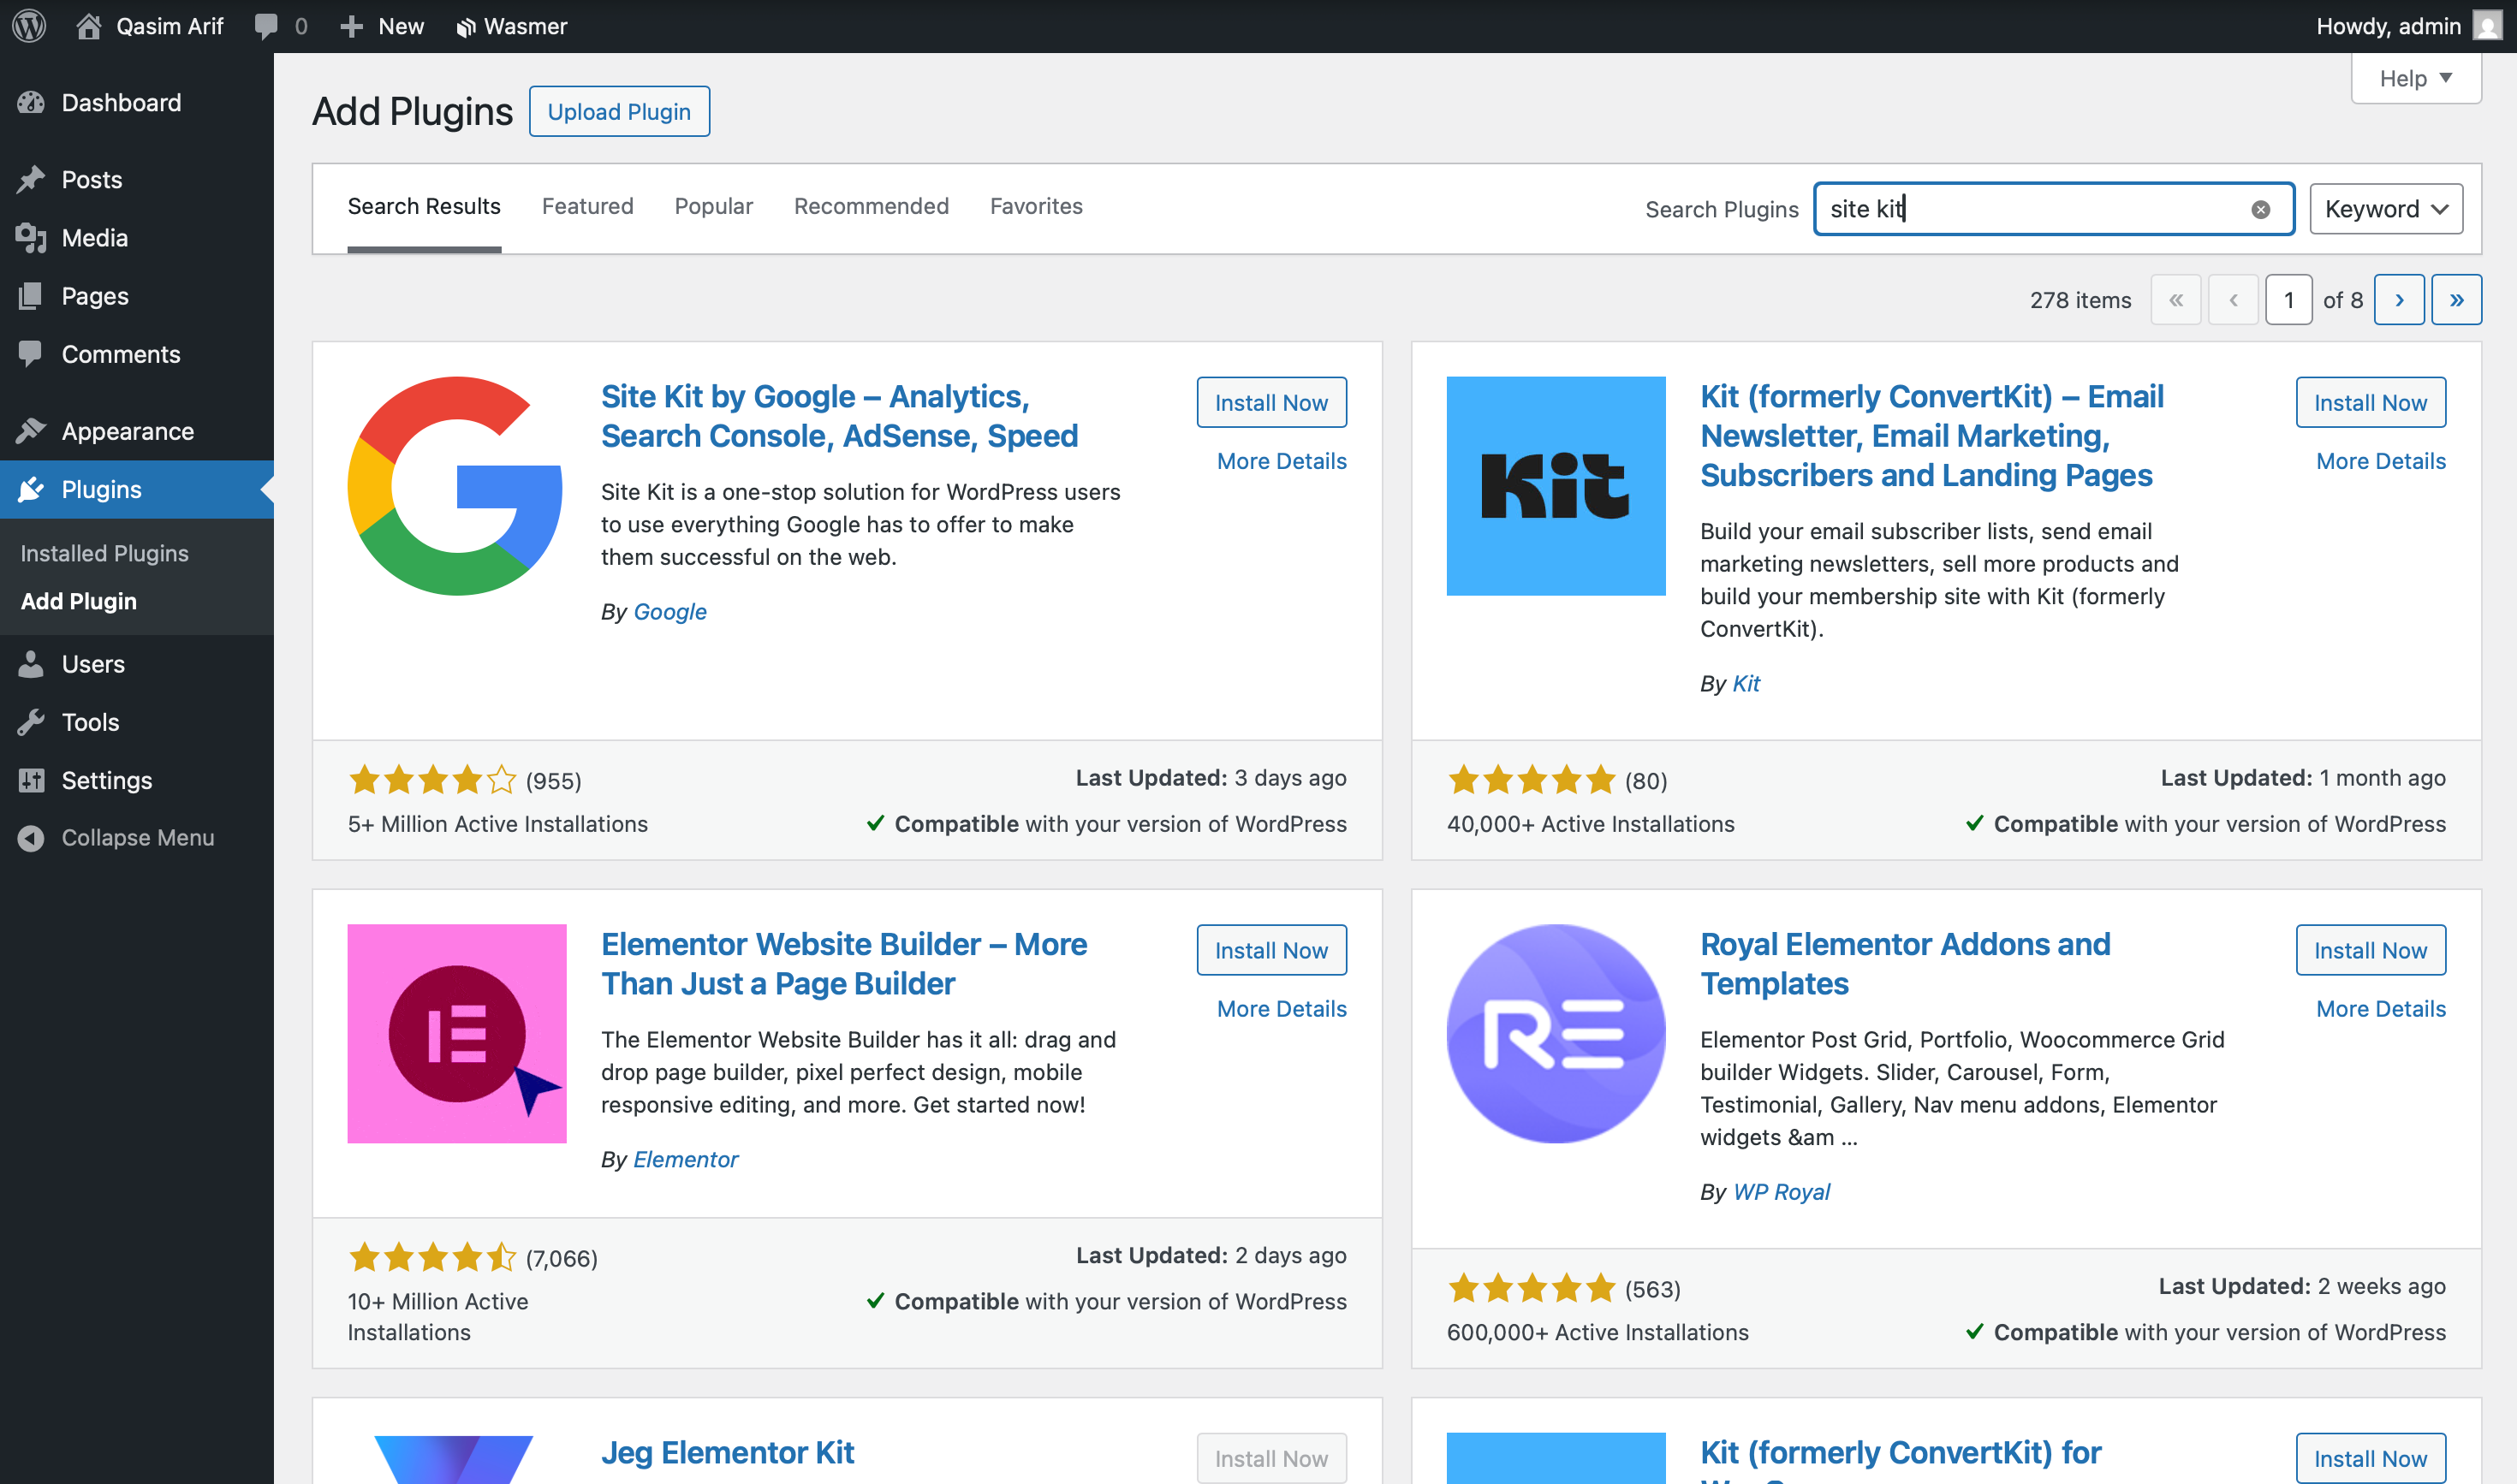The image size is (2517, 1484).
Task: Collapse the admin sidebar menu
Action: click(x=137, y=837)
